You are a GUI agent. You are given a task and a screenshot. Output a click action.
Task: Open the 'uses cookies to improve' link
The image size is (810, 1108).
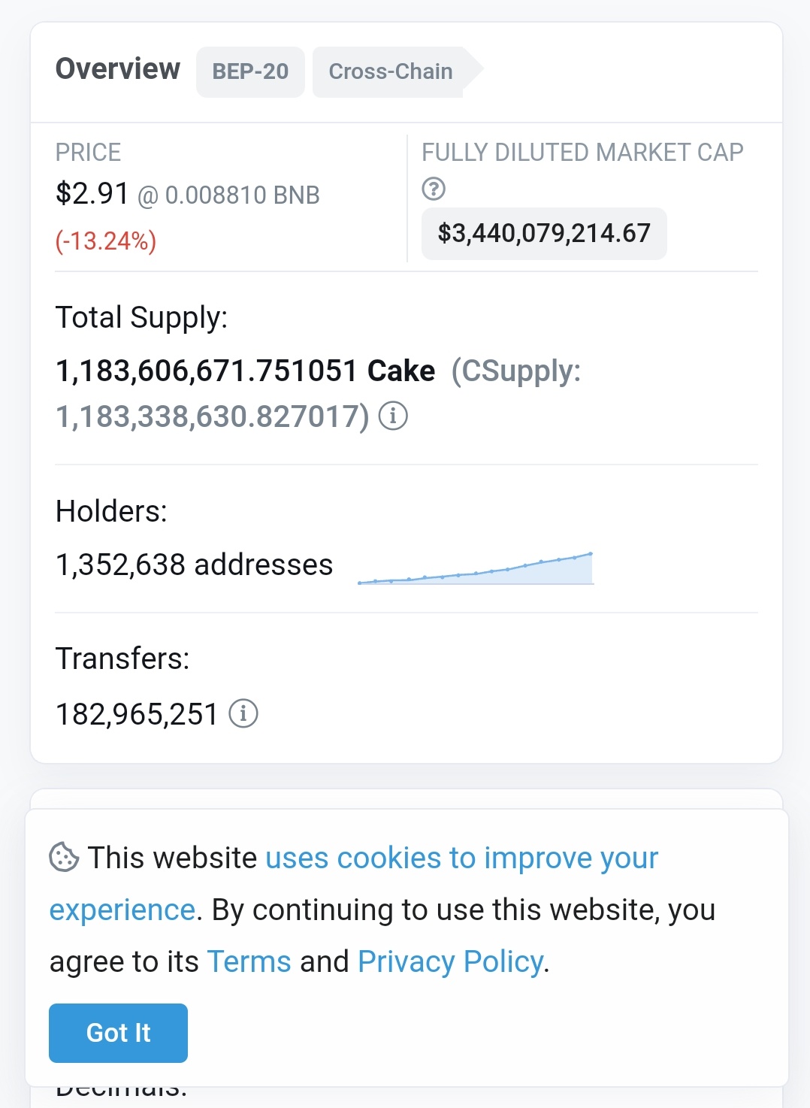(x=461, y=858)
